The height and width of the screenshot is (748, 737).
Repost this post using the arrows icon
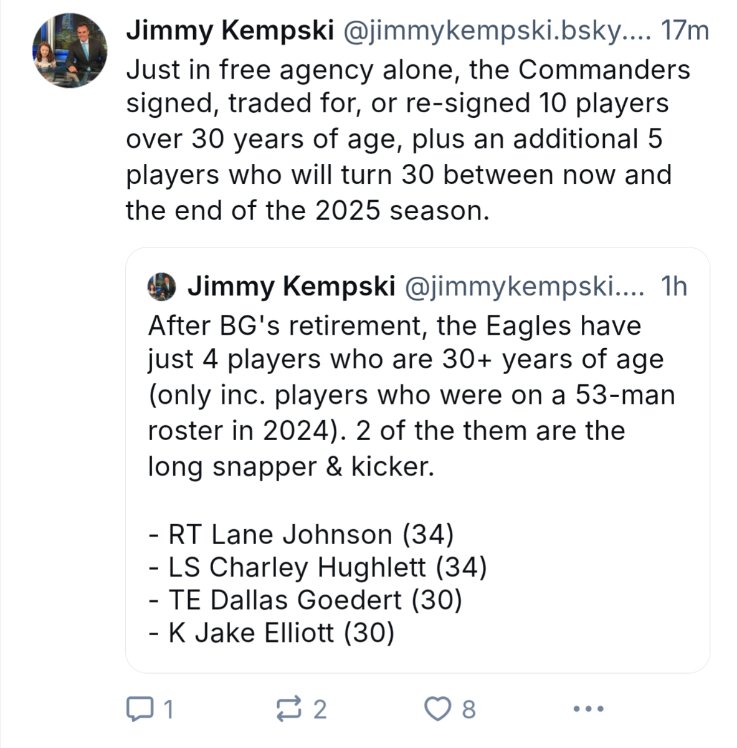pyautogui.click(x=288, y=709)
